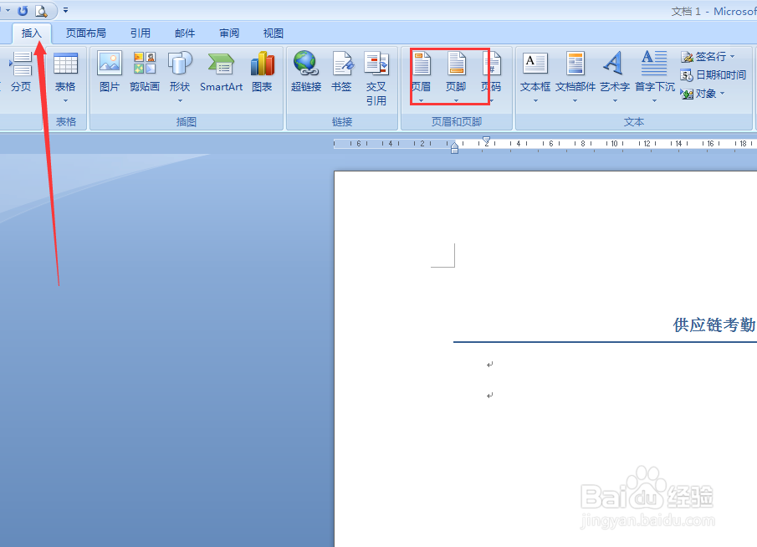
Task: Click the Page Break (分页) icon
Action: click(x=21, y=73)
